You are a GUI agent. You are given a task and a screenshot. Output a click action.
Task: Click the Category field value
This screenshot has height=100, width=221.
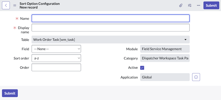165,58
